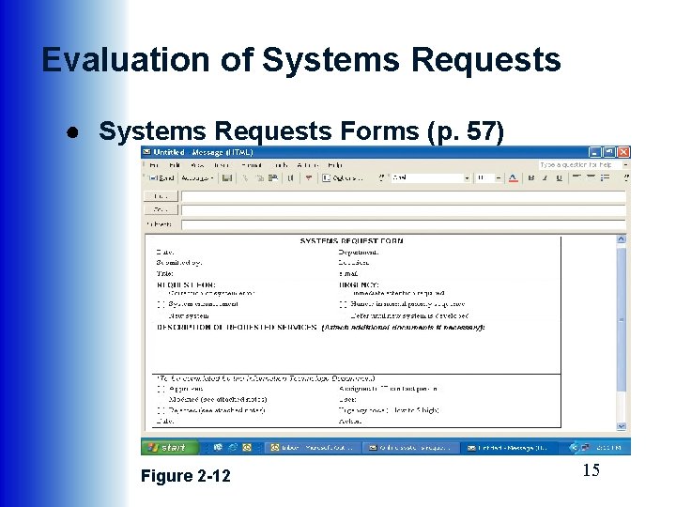Click the monitor icon in system tray
676x507 pixels.
click(x=585, y=448)
